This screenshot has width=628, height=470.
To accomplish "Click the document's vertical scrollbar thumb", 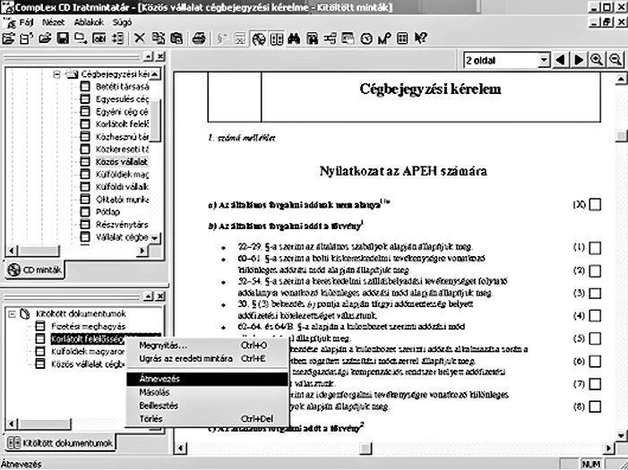I will tap(621, 136).
